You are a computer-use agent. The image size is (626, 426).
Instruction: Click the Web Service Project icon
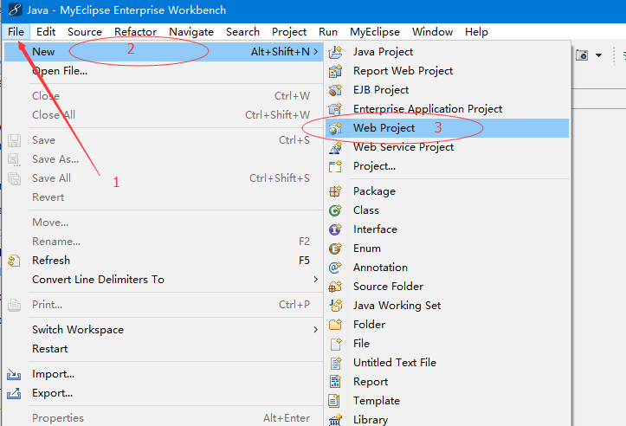point(335,147)
